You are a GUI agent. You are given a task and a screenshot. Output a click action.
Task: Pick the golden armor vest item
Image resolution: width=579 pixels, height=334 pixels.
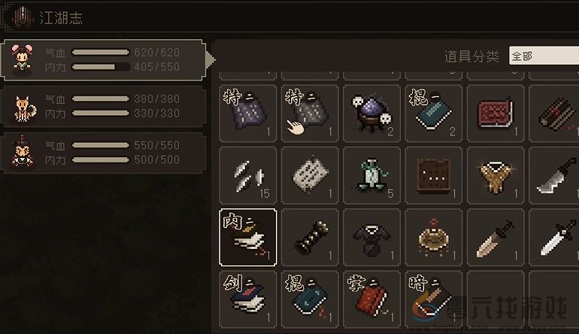click(496, 175)
